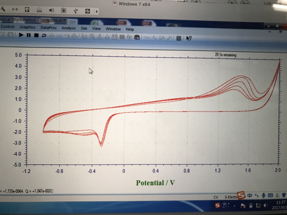Click the grayed circle-cross cell icon
This screenshot has width=287, height=215.
pyautogui.click(x=51, y=36)
